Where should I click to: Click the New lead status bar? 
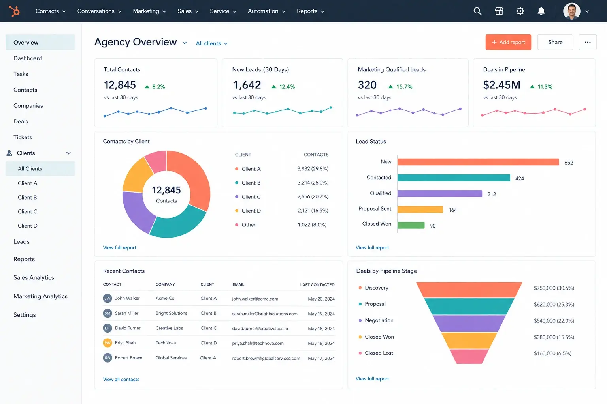pyautogui.click(x=478, y=162)
